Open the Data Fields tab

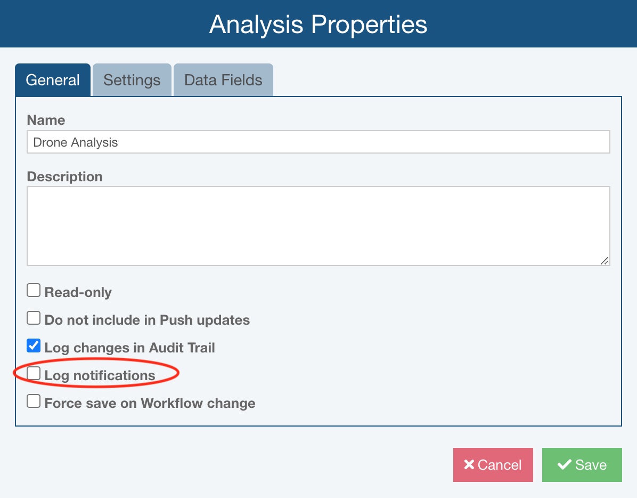[x=223, y=80]
